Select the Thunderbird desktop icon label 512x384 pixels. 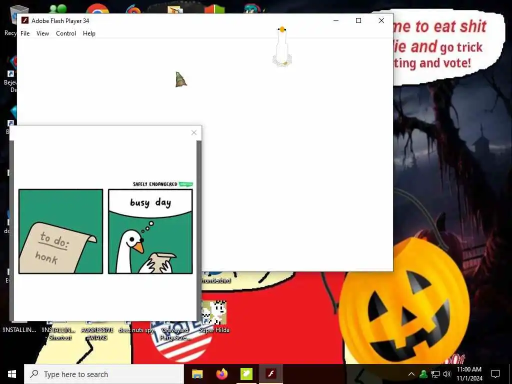(x=216, y=280)
